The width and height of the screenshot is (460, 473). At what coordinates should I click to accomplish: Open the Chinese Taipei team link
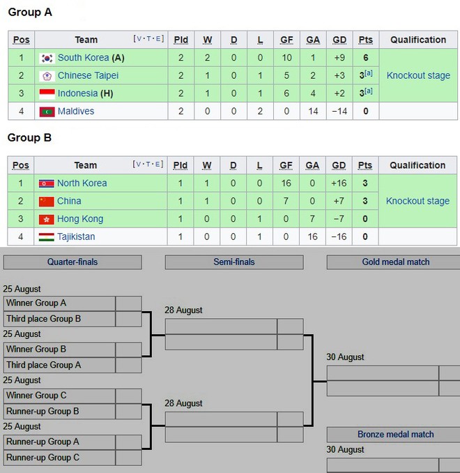tap(88, 75)
